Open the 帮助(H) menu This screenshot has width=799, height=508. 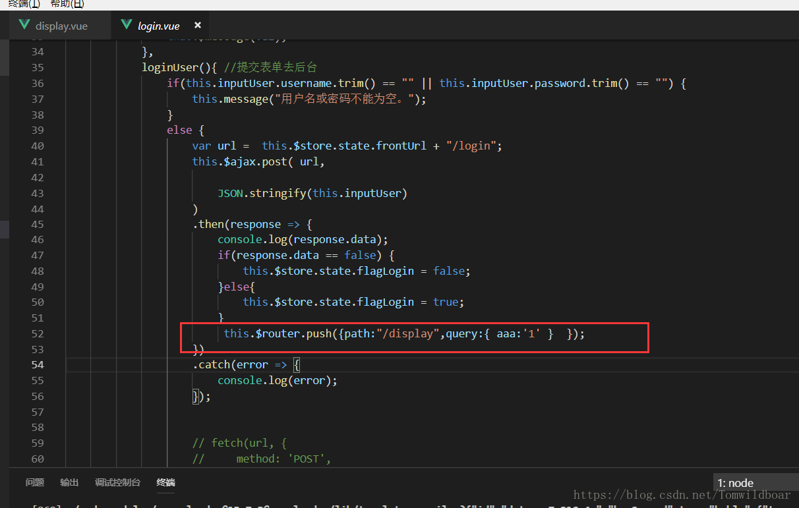click(x=67, y=4)
